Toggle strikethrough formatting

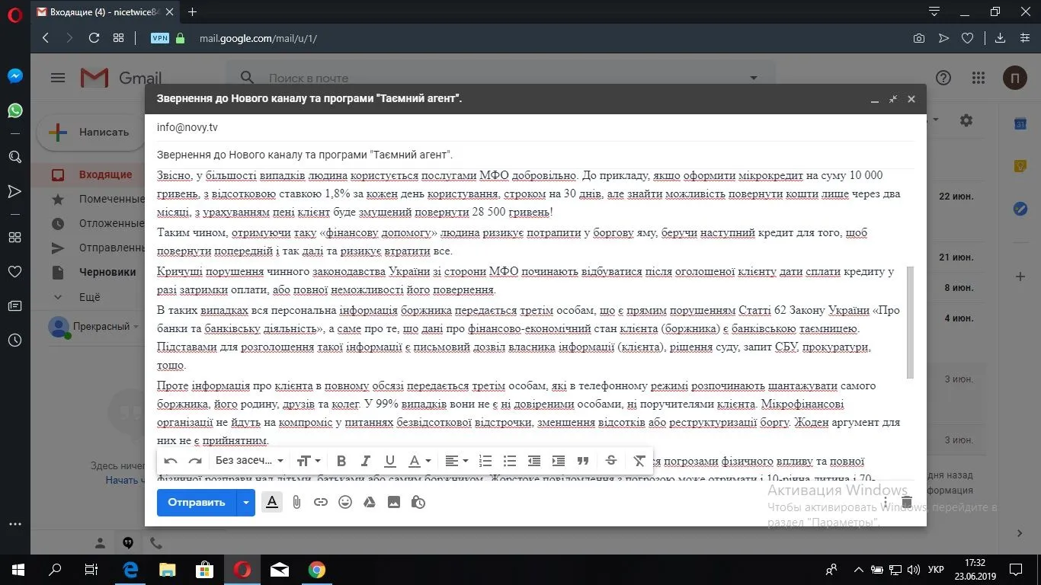[610, 461]
